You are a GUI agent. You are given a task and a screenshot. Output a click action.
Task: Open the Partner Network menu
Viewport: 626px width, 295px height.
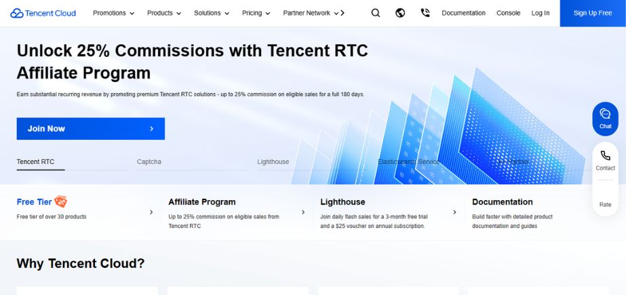[x=311, y=13]
